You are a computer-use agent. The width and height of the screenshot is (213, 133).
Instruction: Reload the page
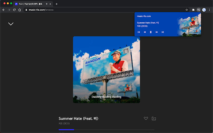[x=14, y=10]
